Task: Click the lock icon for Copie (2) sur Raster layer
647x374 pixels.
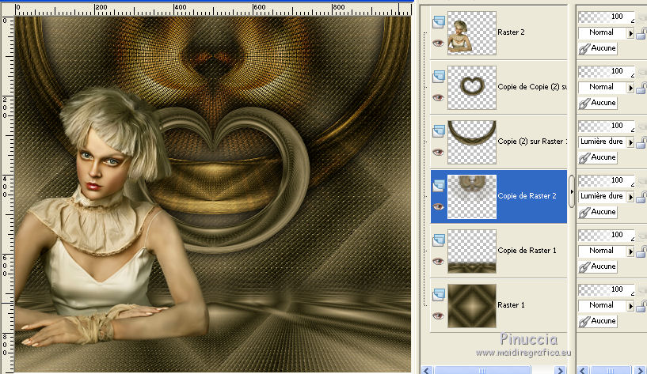Action: pos(640,142)
